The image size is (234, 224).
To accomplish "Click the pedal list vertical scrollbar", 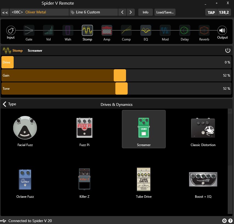I will (x=230, y=161).
